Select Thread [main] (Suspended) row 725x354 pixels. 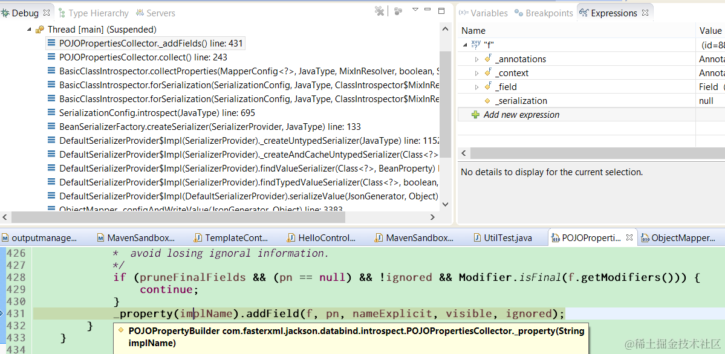pos(102,30)
